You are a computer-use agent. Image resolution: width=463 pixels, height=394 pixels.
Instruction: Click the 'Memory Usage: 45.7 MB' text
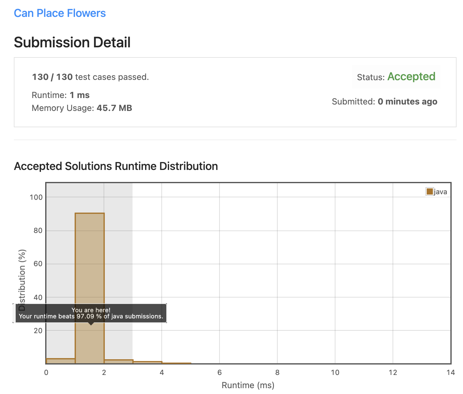pyautogui.click(x=82, y=108)
